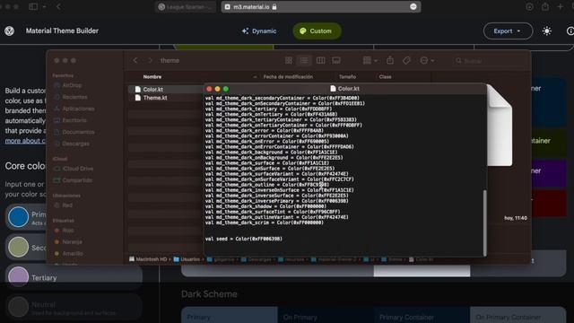The image size is (574, 323).
Task: Close the Color.kt Quick Look preview
Action: coord(209,89)
